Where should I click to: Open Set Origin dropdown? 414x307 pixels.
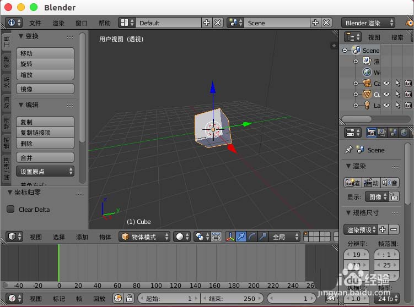(45, 171)
